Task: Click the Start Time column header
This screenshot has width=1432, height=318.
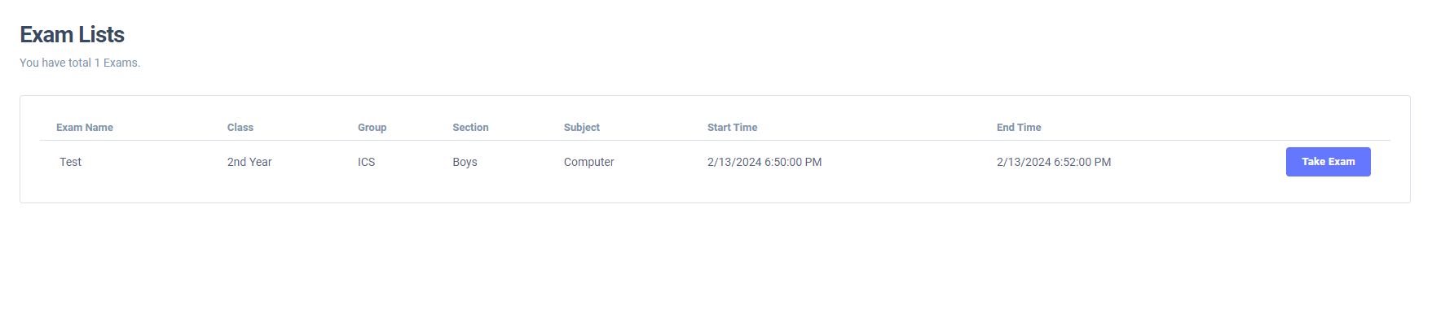Action: [x=732, y=128]
